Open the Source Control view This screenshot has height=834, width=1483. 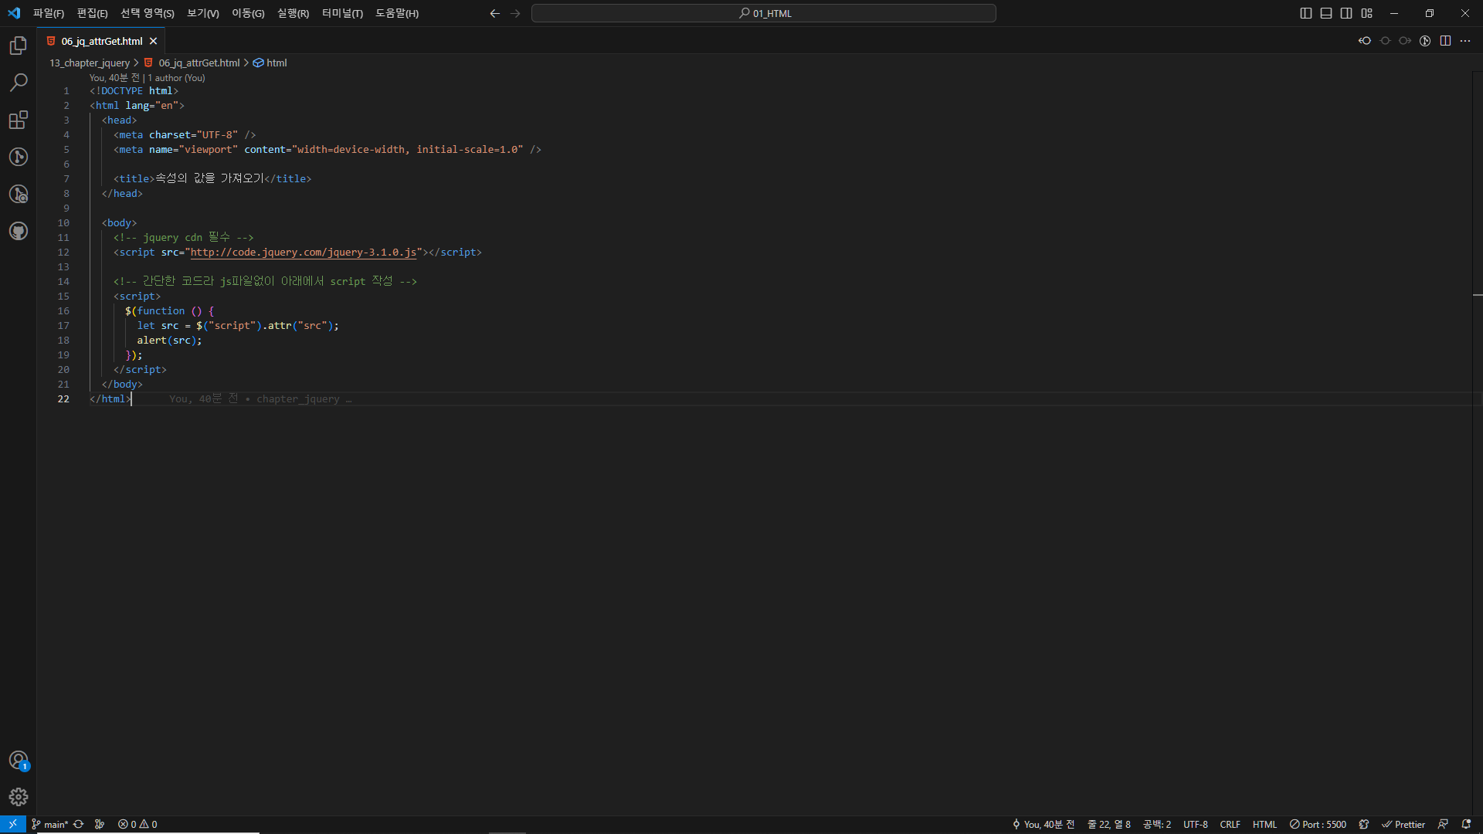pyautogui.click(x=19, y=157)
